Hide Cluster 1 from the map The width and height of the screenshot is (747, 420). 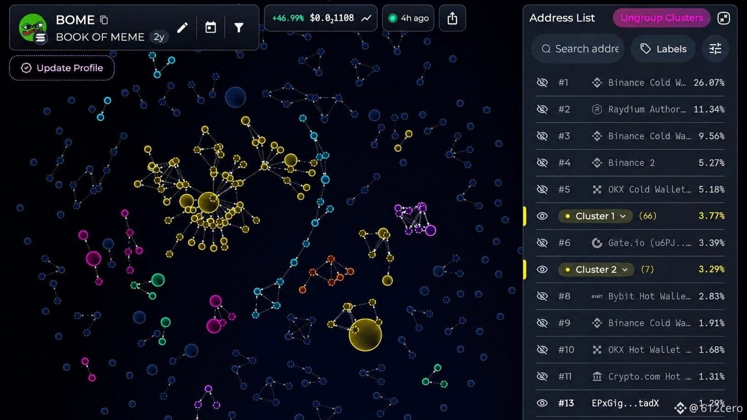tap(542, 216)
